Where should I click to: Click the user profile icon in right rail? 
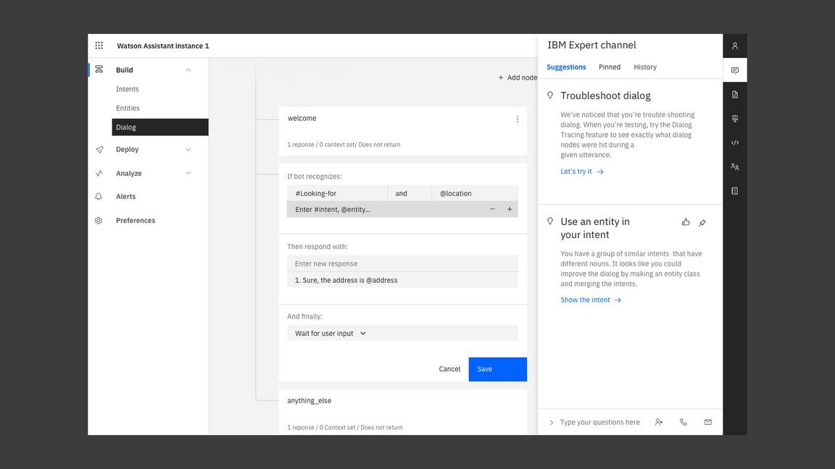734,46
